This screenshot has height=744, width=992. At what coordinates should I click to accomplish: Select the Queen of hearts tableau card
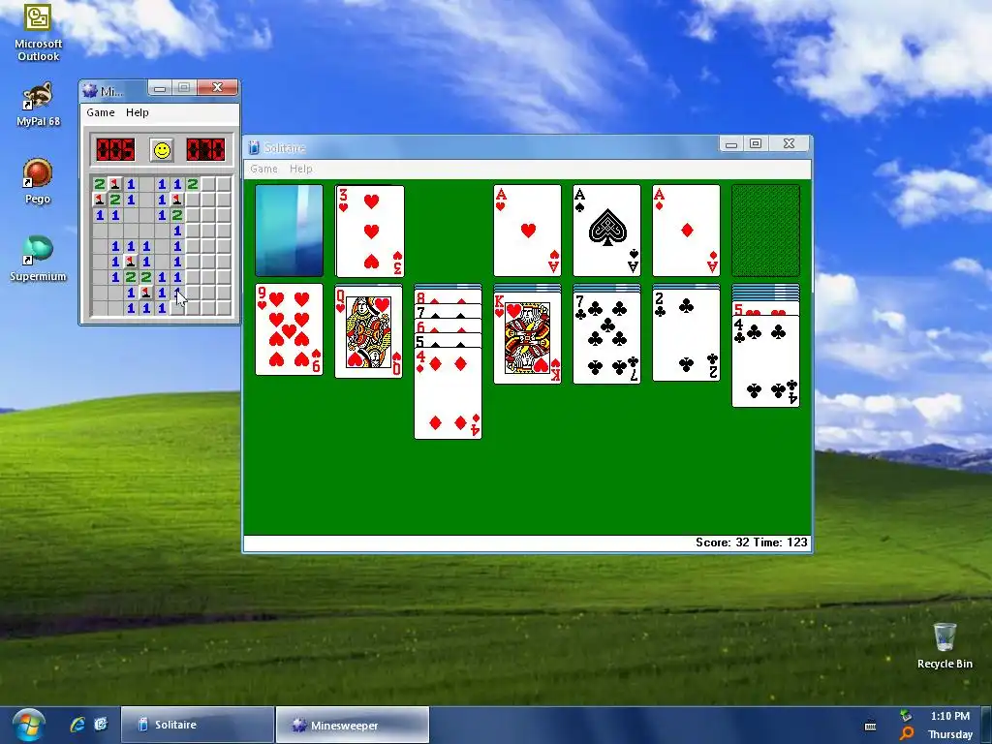pyautogui.click(x=369, y=331)
